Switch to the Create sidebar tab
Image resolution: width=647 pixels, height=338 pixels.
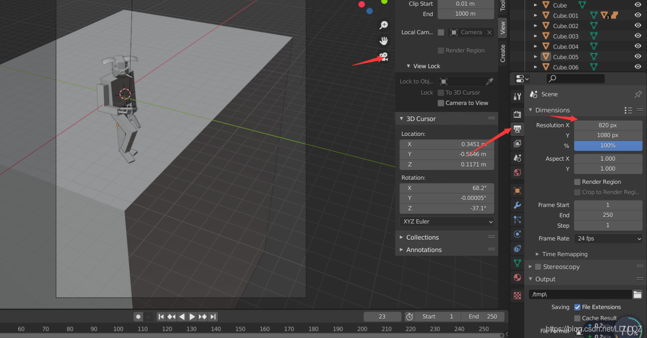pyautogui.click(x=502, y=53)
